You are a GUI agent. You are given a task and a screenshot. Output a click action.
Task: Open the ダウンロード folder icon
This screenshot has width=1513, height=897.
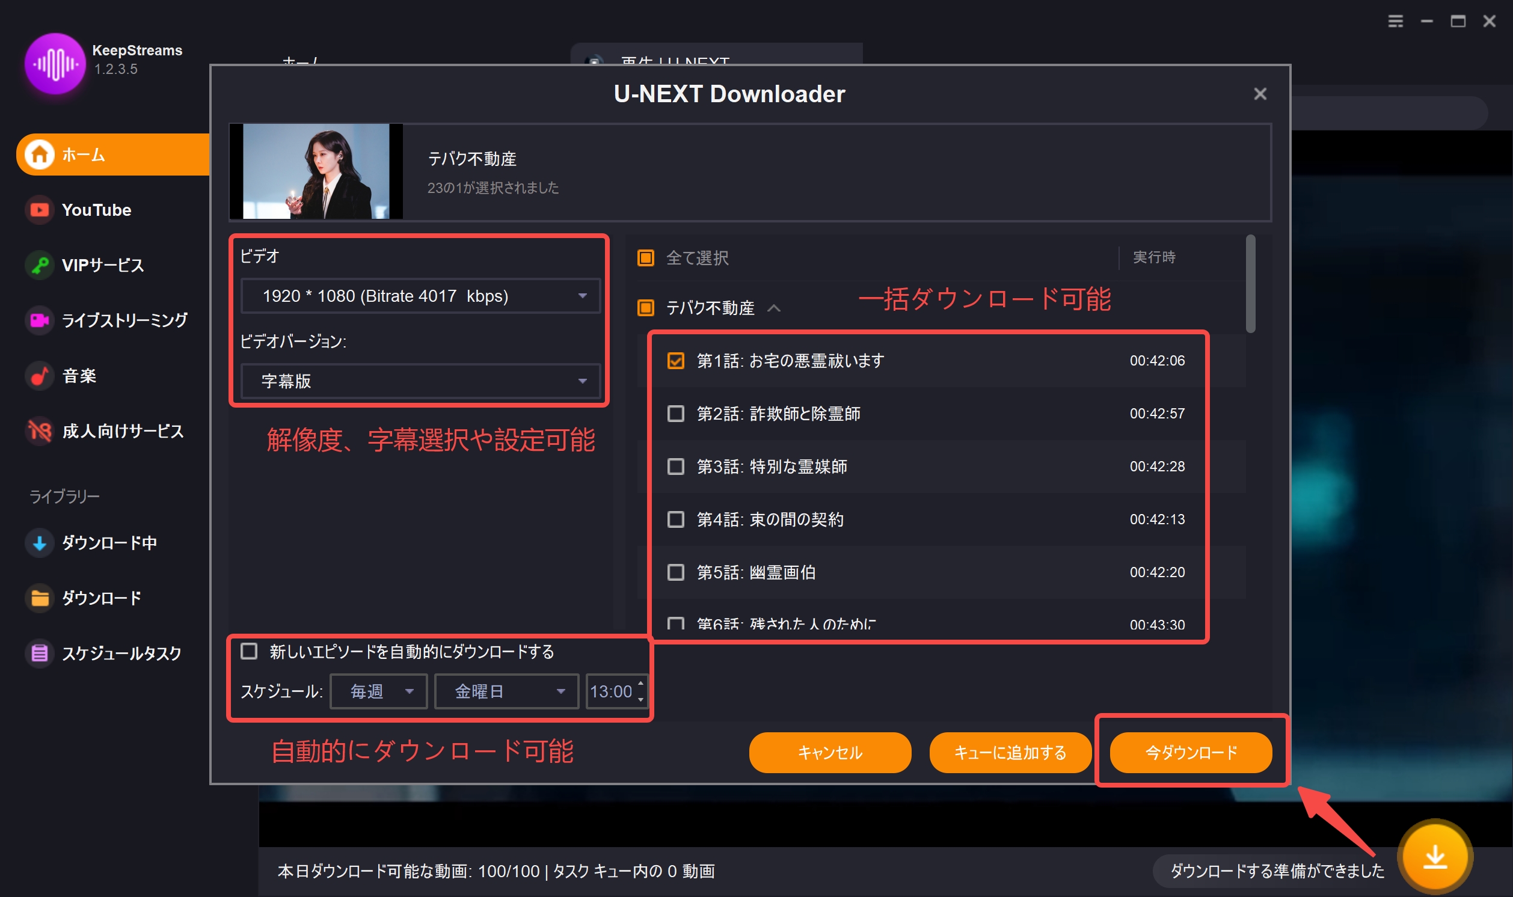pyautogui.click(x=39, y=598)
